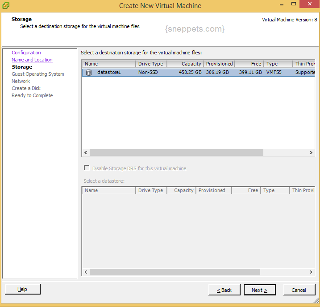The width and height of the screenshot is (320, 307).
Task: Click the 458.25 GB capacity cell
Action: pyautogui.click(x=190, y=72)
